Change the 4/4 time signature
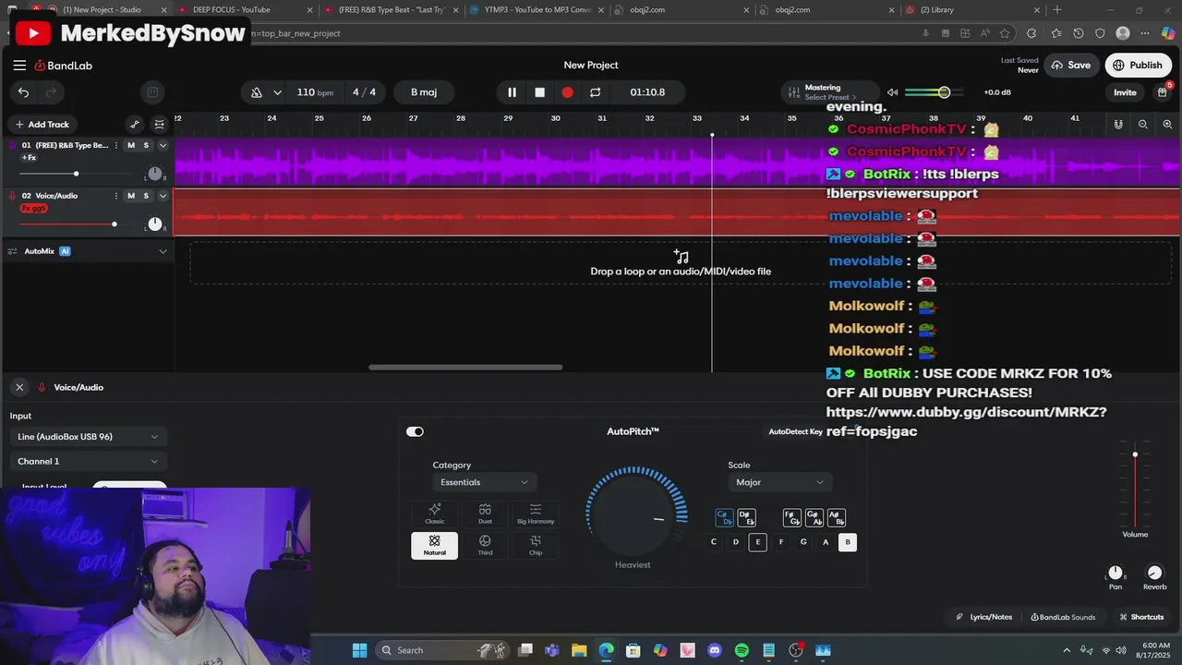 364,92
